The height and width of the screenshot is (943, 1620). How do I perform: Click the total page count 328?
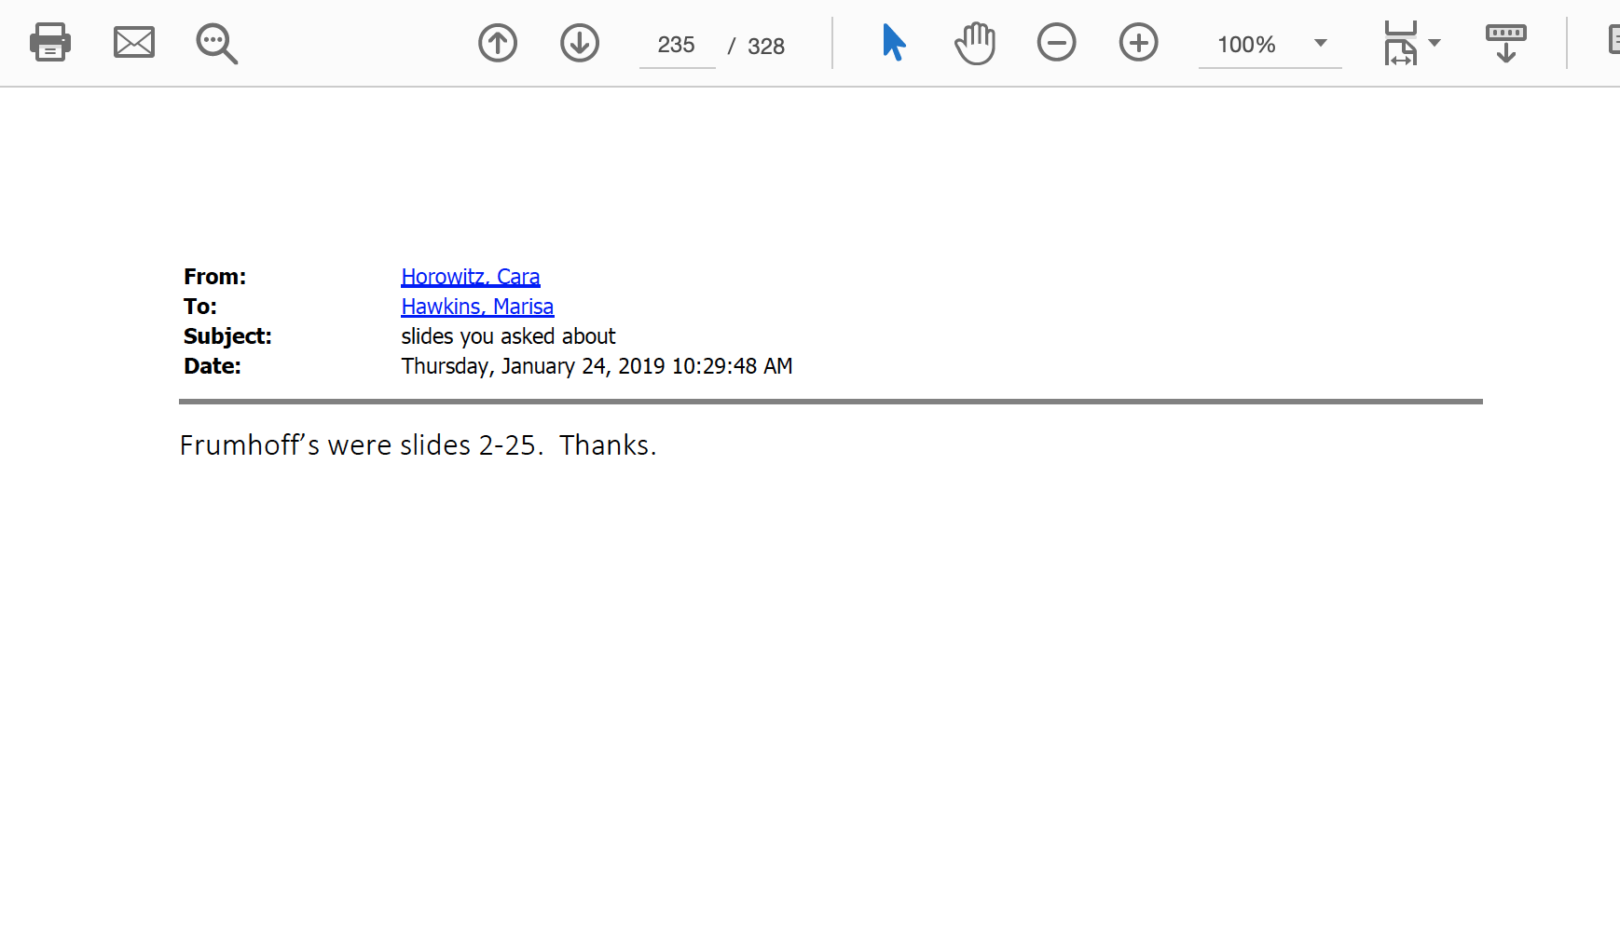(766, 47)
